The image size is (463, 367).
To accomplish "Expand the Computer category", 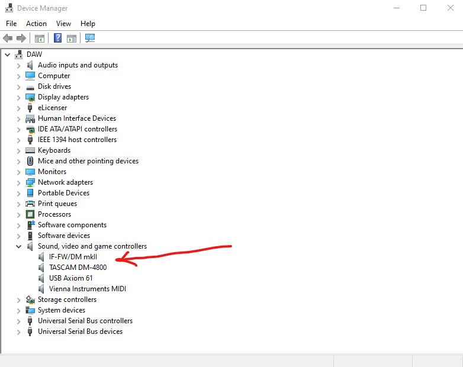I will pos(18,76).
